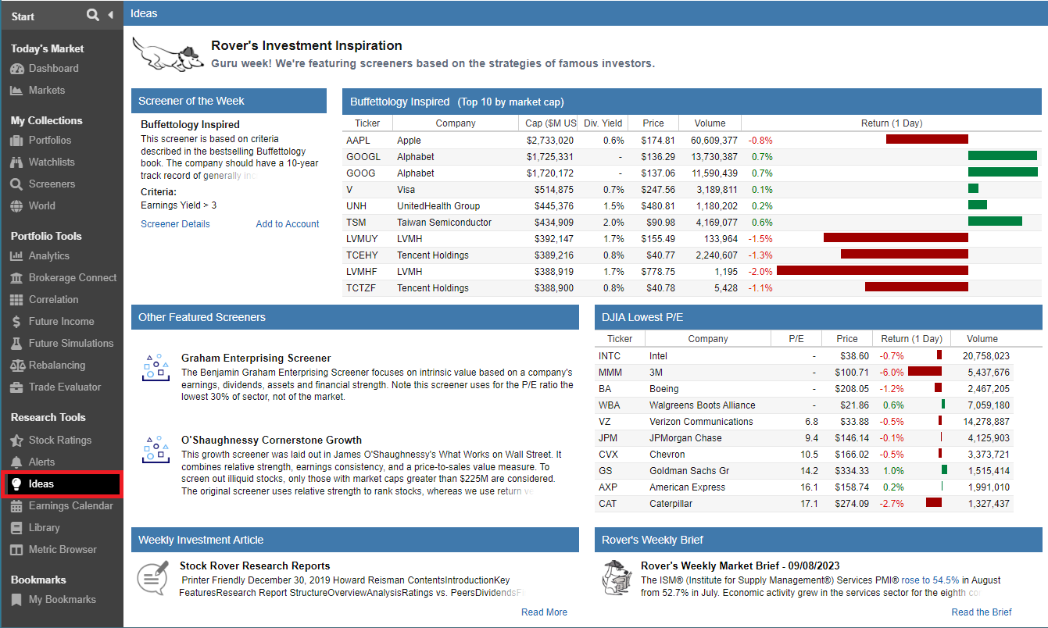Click the Stock Rover Research Reports icon
The width and height of the screenshot is (1048, 628).
click(x=152, y=579)
